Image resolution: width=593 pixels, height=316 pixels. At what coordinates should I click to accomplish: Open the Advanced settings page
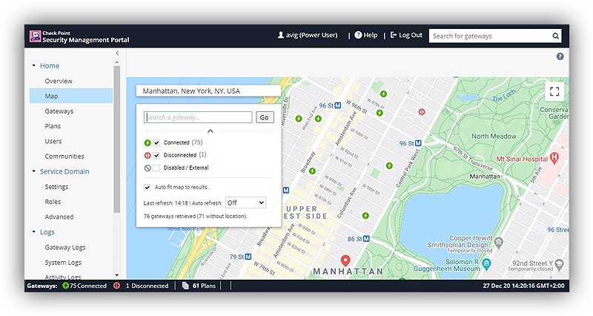click(x=59, y=217)
